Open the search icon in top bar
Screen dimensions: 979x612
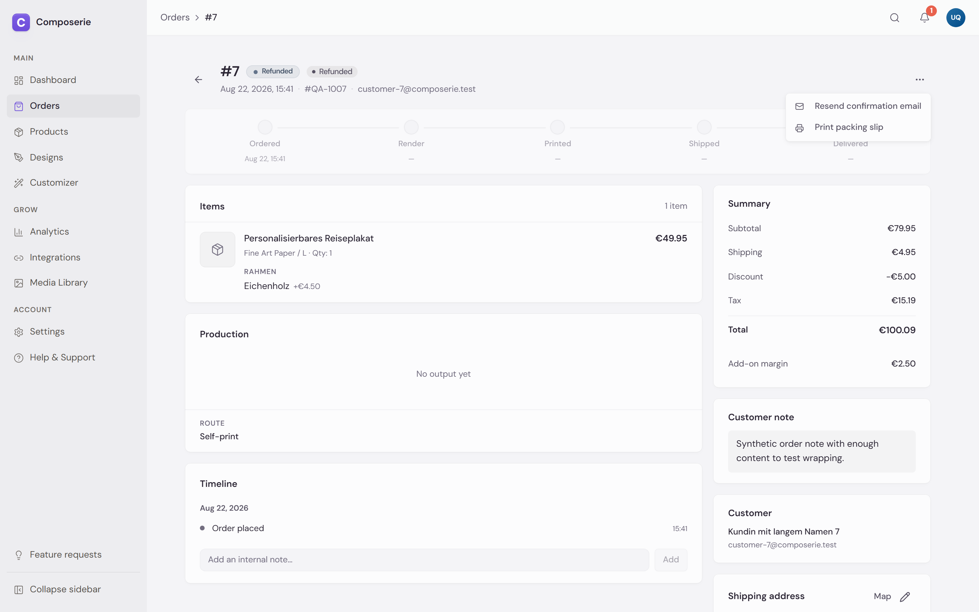[x=894, y=17]
